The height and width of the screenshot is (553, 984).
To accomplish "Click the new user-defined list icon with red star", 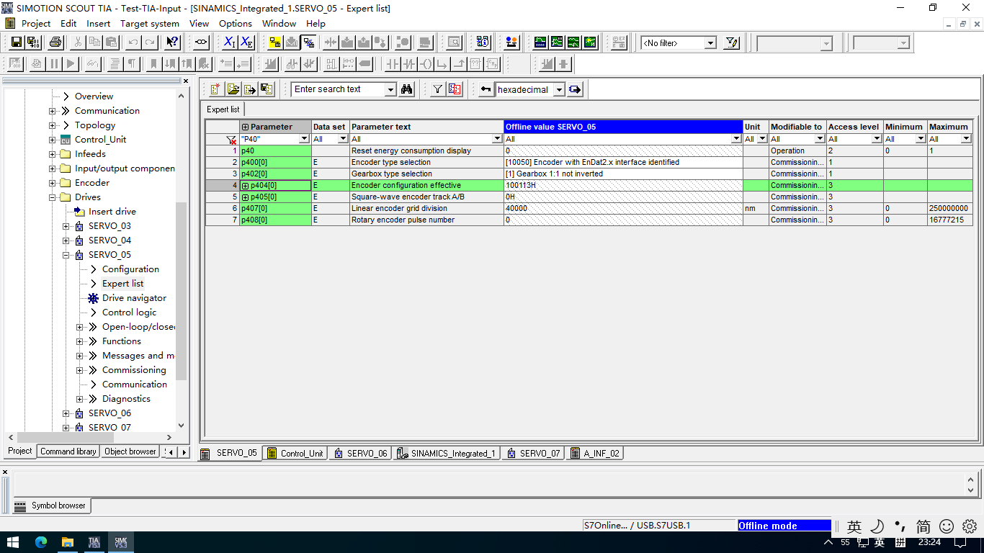I will point(215,89).
